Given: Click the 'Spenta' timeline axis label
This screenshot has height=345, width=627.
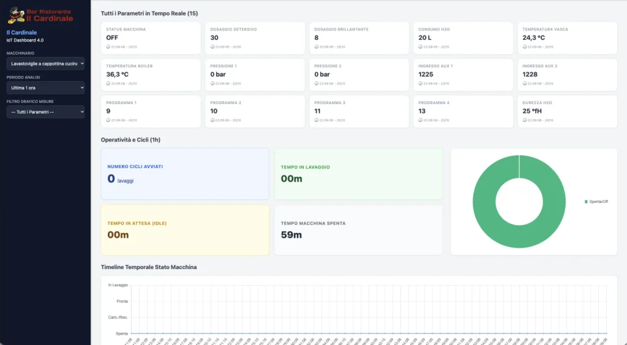Looking at the screenshot, I should click(122, 333).
